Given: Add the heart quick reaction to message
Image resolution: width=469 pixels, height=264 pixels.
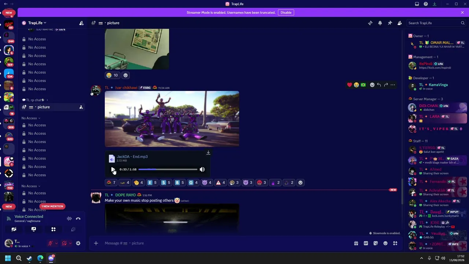Looking at the screenshot, I should (x=350, y=85).
